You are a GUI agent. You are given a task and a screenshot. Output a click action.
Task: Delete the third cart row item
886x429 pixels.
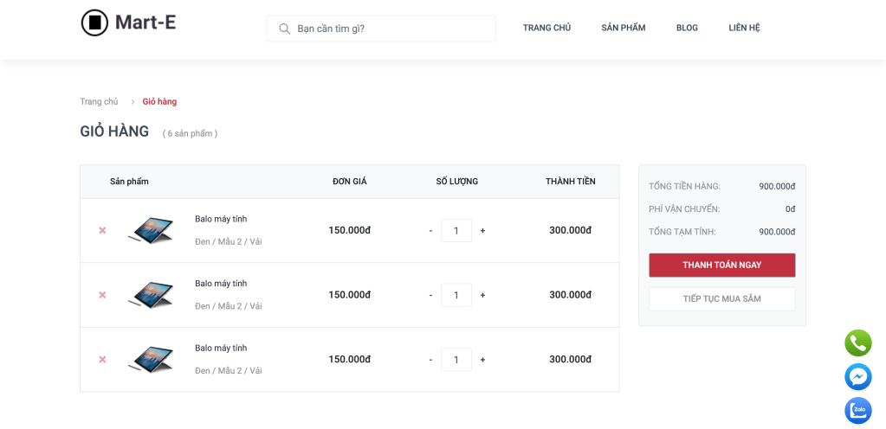(102, 360)
